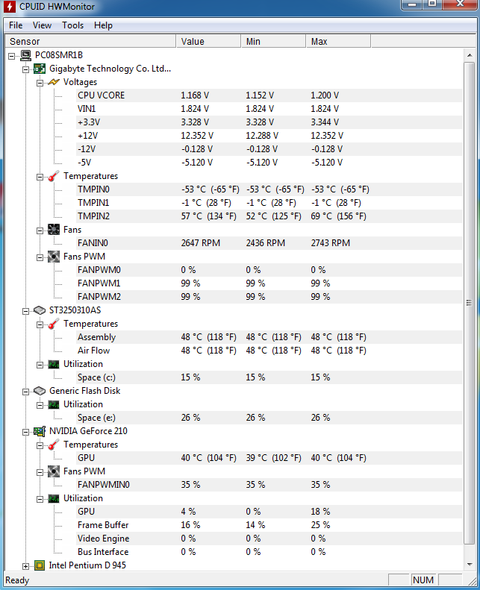Click Utilization graph icon under ST3250310AS

[54, 364]
